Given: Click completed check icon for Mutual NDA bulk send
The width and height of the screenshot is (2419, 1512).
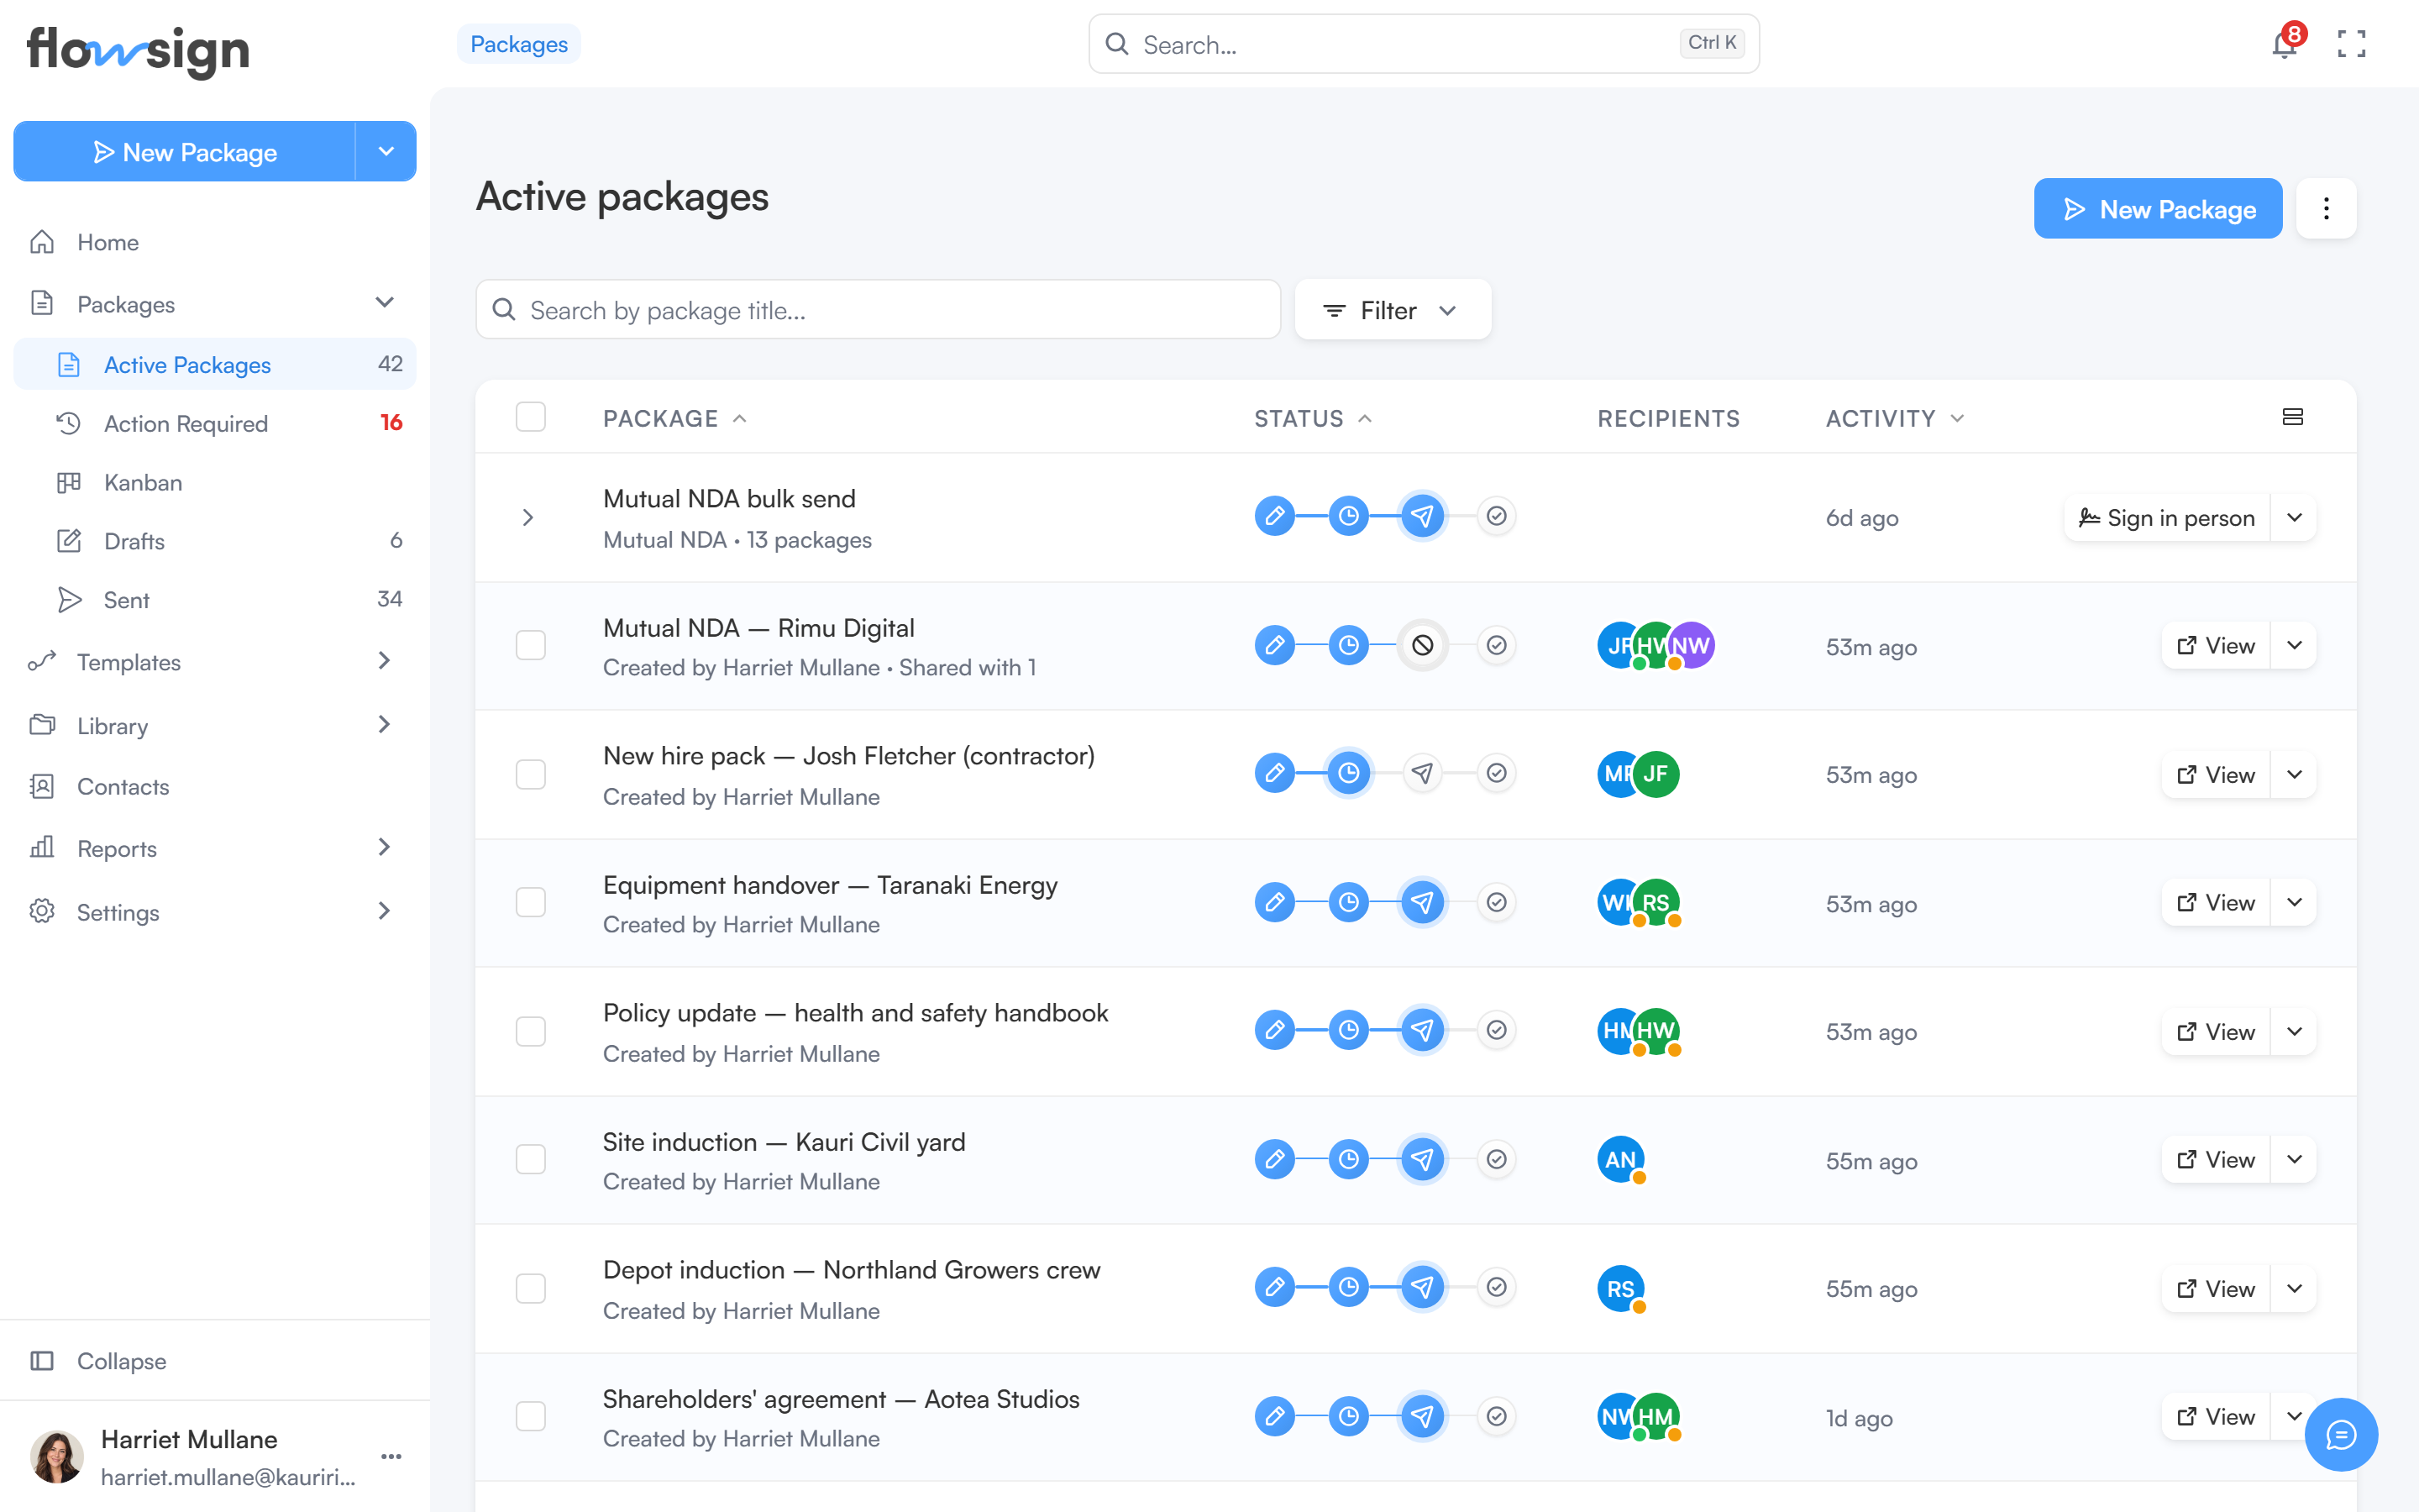Looking at the screenshot, I should pyautogui.click(x=1497, y=516).
